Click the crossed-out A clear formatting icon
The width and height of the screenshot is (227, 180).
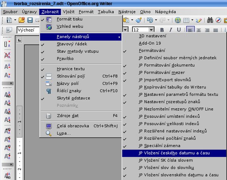(8, 55)
